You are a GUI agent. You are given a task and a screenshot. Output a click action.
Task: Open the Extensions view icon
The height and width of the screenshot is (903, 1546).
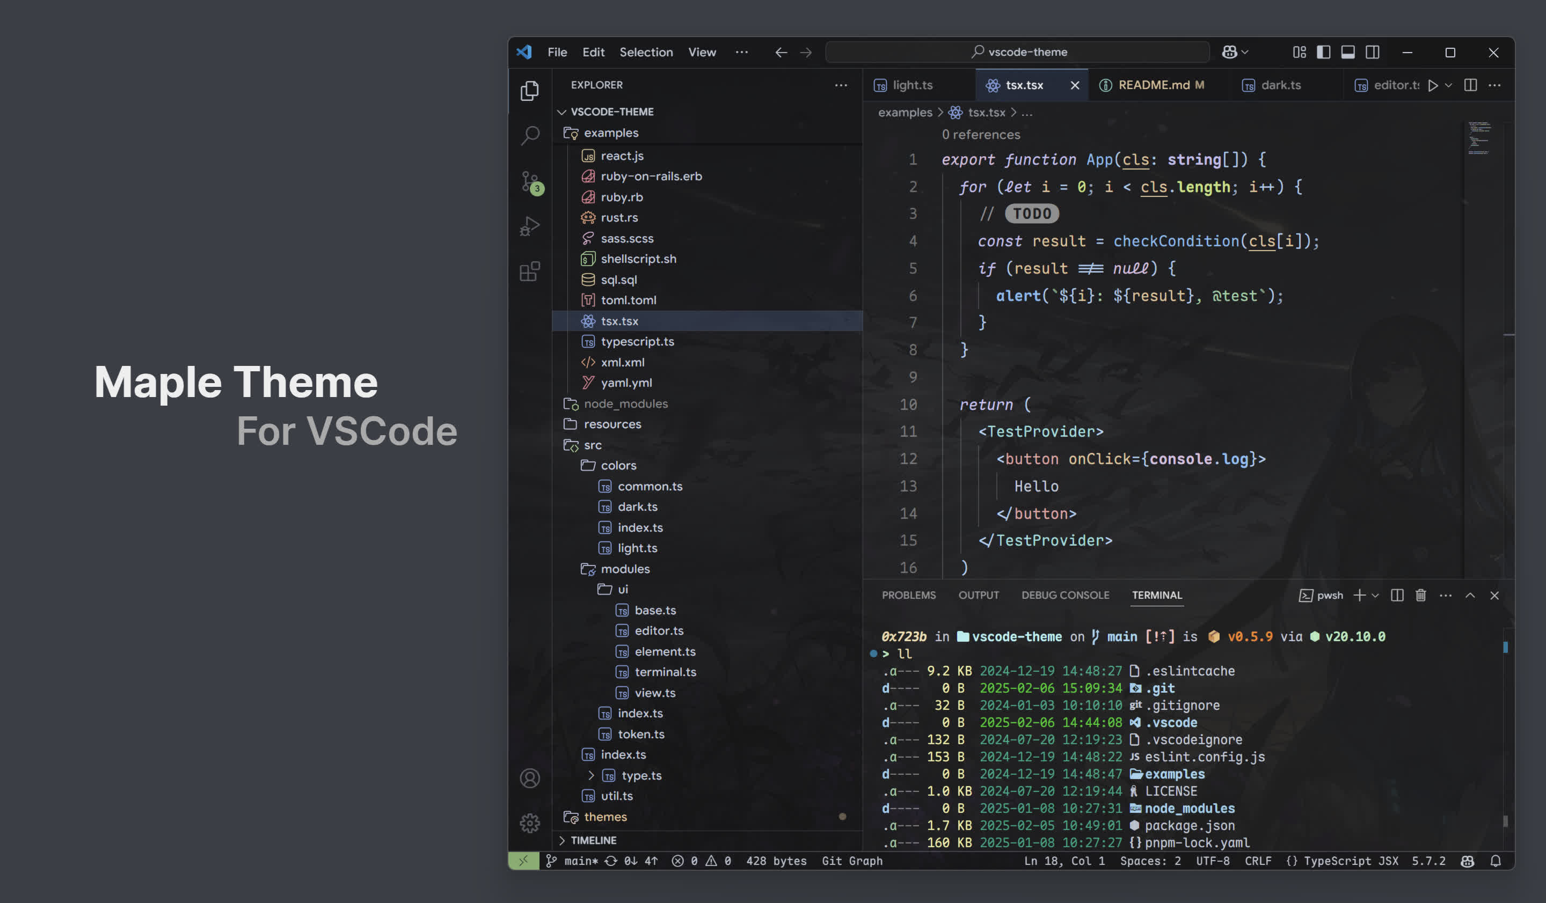coord(530,271)
